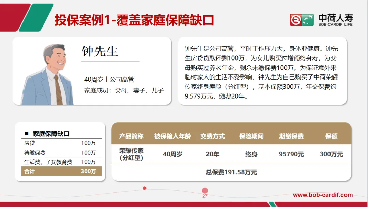Open the www.bob-cardif.com link
The image size is (368, 207).
[323, 195]
